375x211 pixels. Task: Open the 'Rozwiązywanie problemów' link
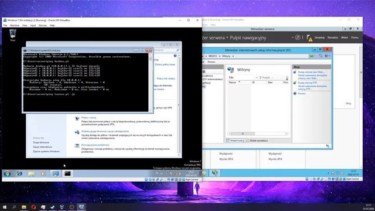tap(95, 145)
